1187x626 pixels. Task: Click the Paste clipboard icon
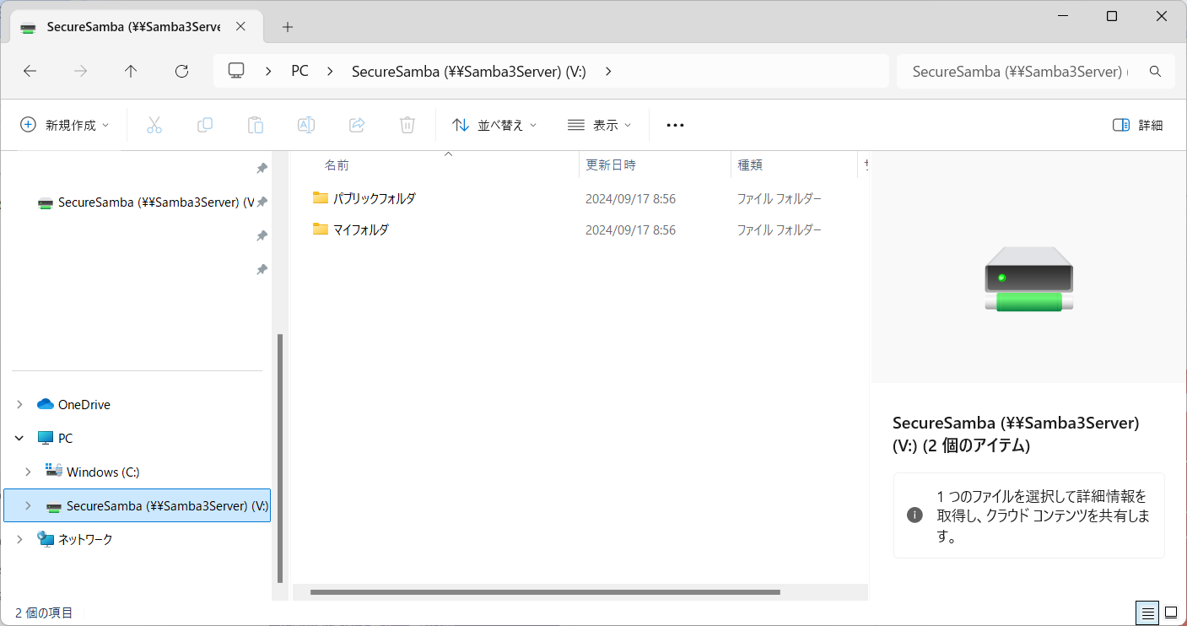[256, 125]
